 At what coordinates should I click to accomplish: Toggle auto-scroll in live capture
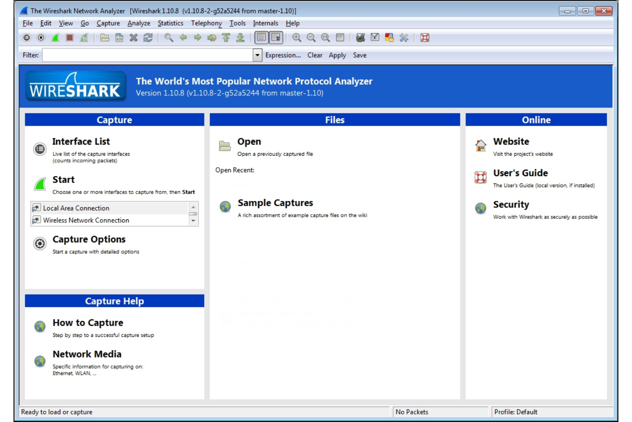click(276, 38)
